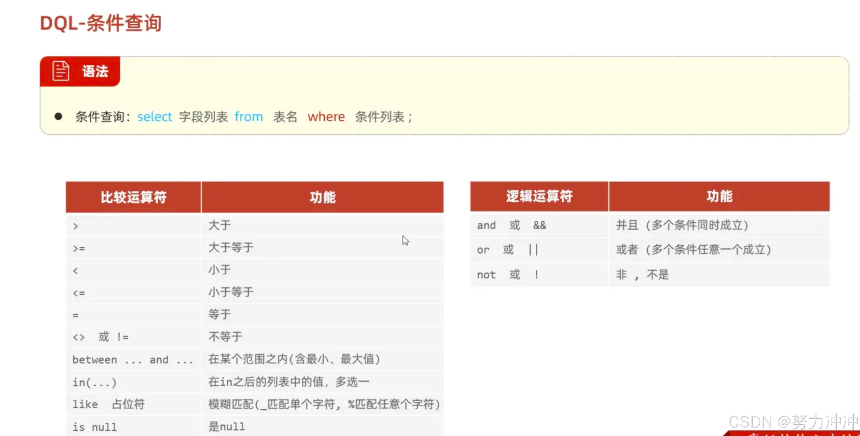
Task: Click the 比较运算符 column header
Action: pos(133,197)
